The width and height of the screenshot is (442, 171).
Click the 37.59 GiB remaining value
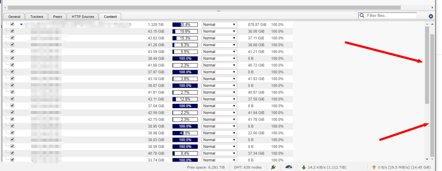[256, 99]
